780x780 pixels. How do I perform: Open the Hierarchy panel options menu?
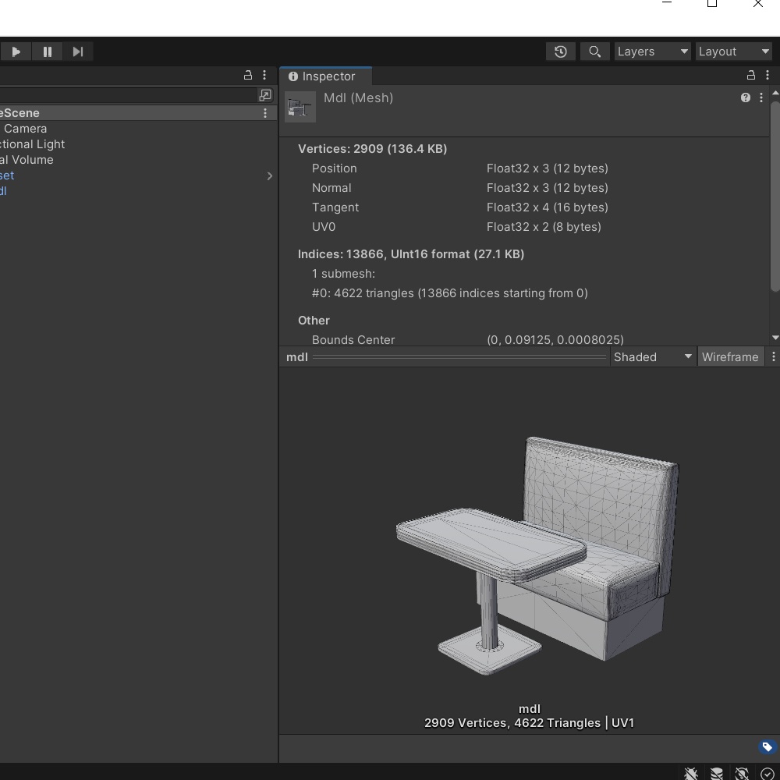pos(264,75)
